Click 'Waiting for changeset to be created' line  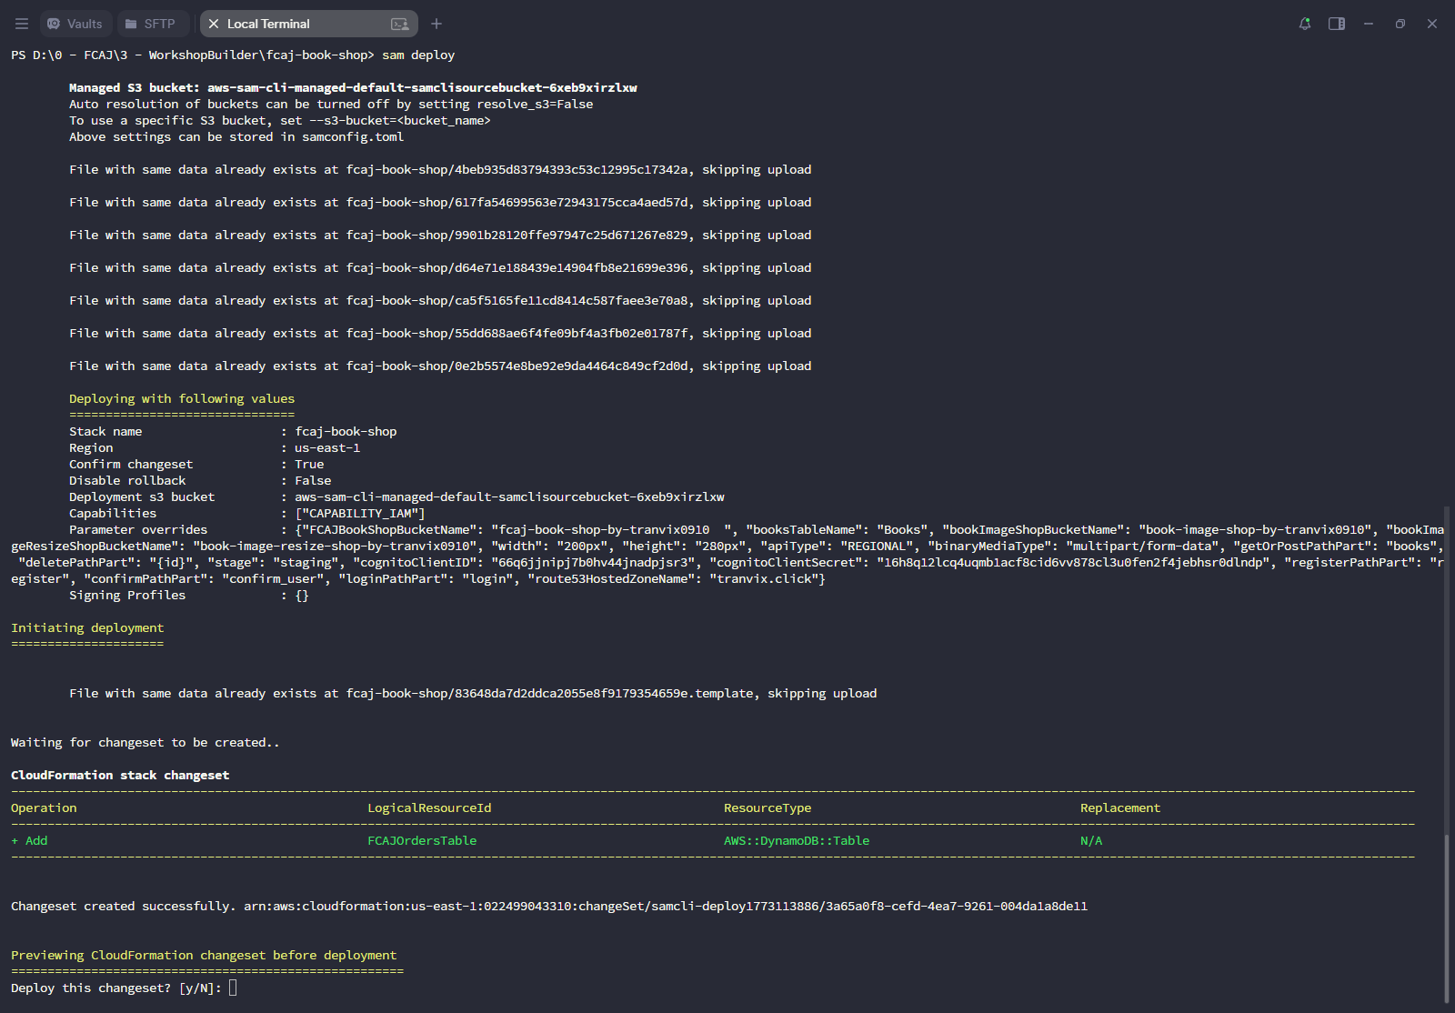(145, 742)
